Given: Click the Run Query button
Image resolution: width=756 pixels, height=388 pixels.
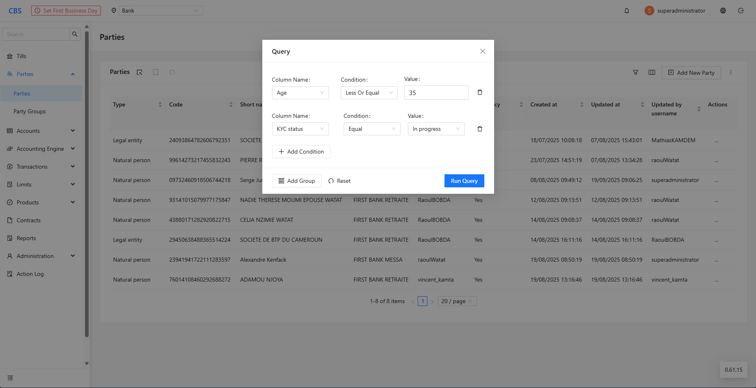Looking at the screenshot, I should (x=464, y=181).
